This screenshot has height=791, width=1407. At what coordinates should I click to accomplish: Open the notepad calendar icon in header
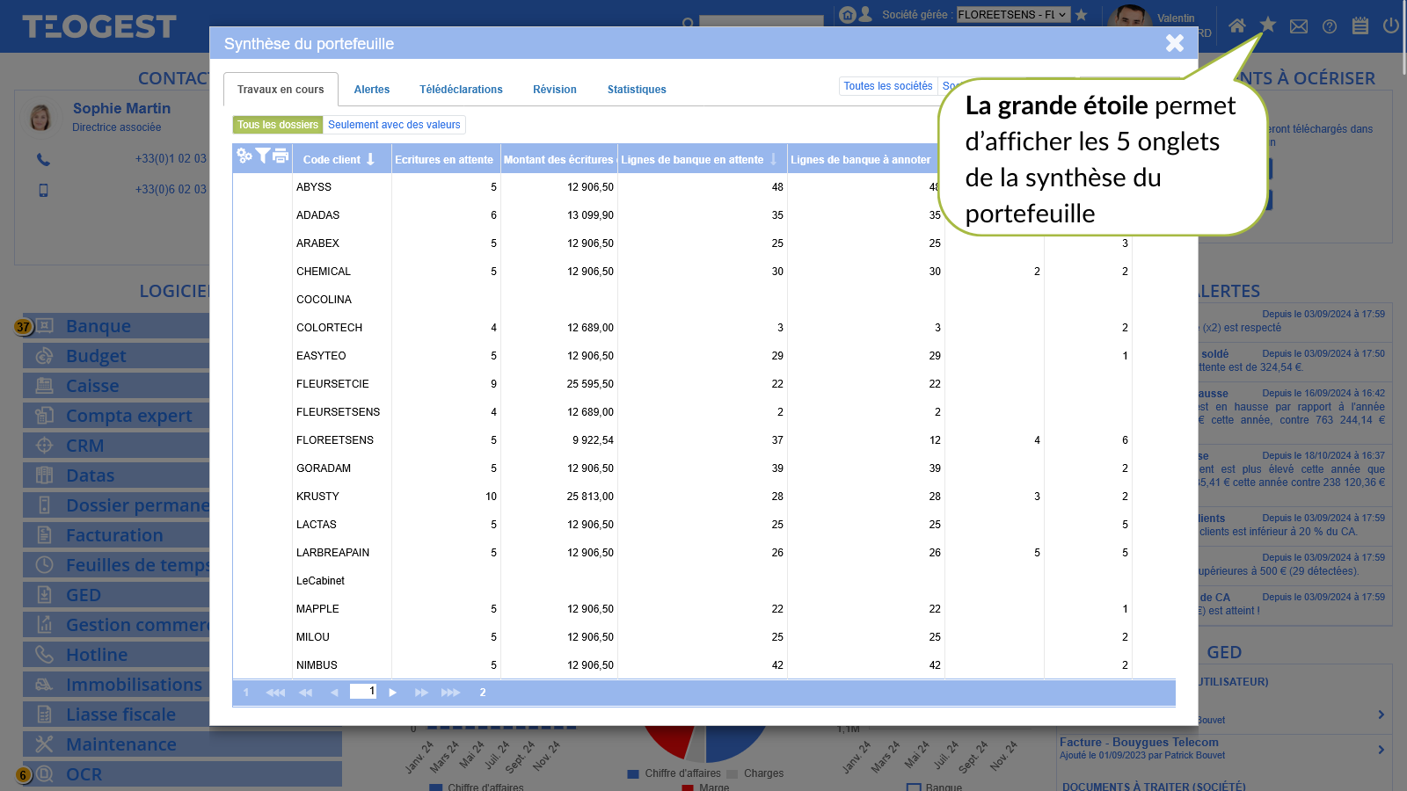1360,26
